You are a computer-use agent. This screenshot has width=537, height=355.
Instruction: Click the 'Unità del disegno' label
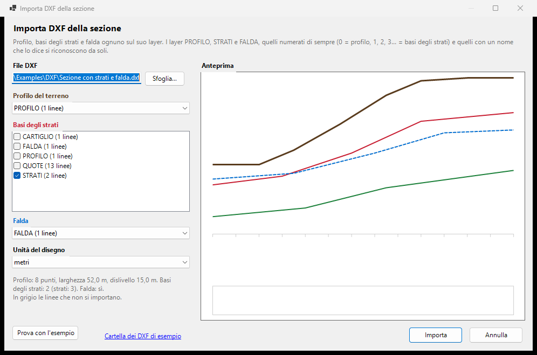(39, 250)
